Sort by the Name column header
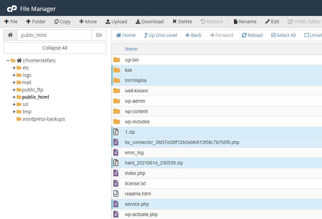The width and height of the screenshot is (322, 219). [131, 49]
